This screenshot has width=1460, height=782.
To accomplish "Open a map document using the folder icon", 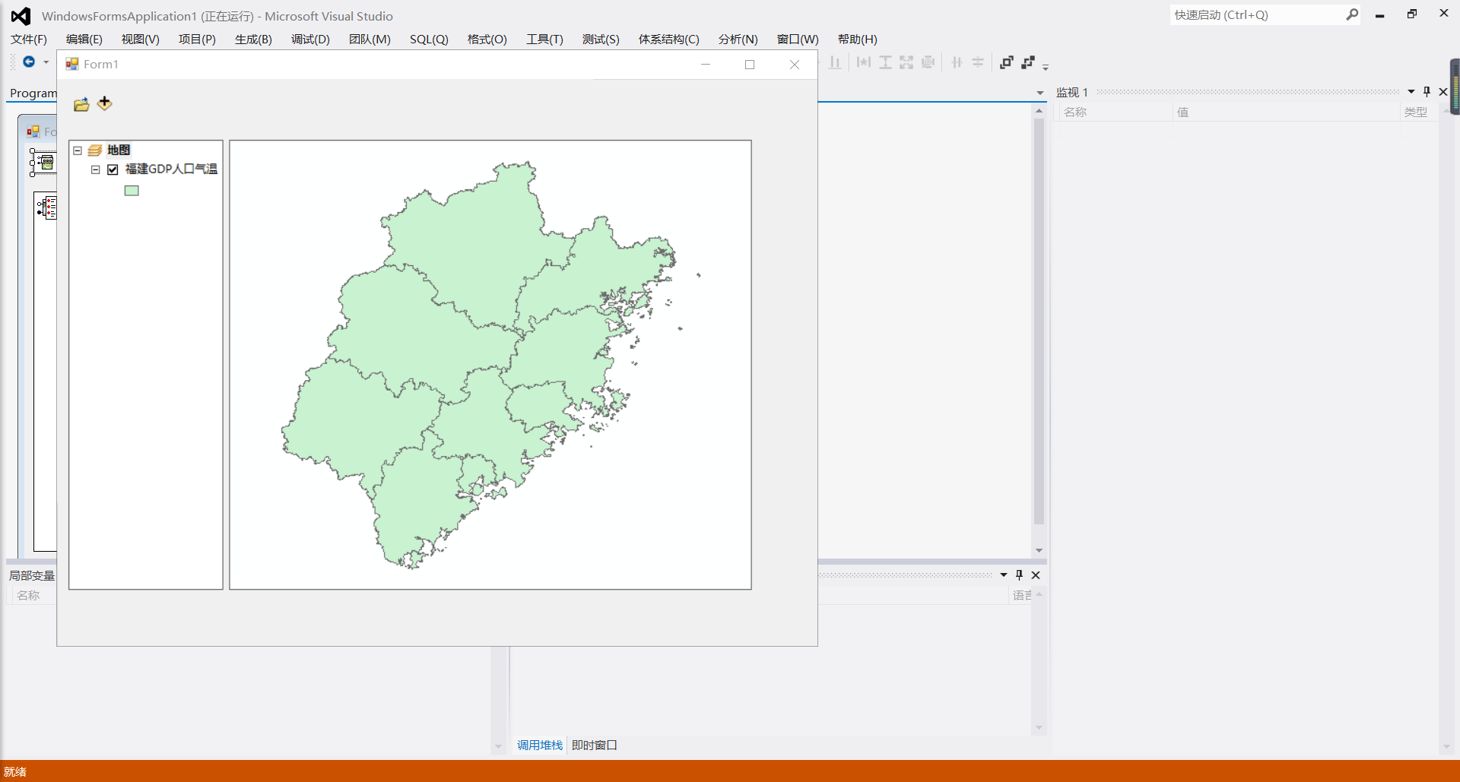I will pos(81,104).
